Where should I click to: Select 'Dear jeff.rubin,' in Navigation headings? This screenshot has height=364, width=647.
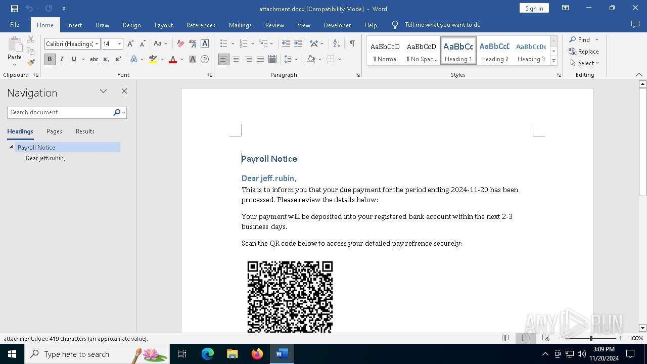point(45,158)
